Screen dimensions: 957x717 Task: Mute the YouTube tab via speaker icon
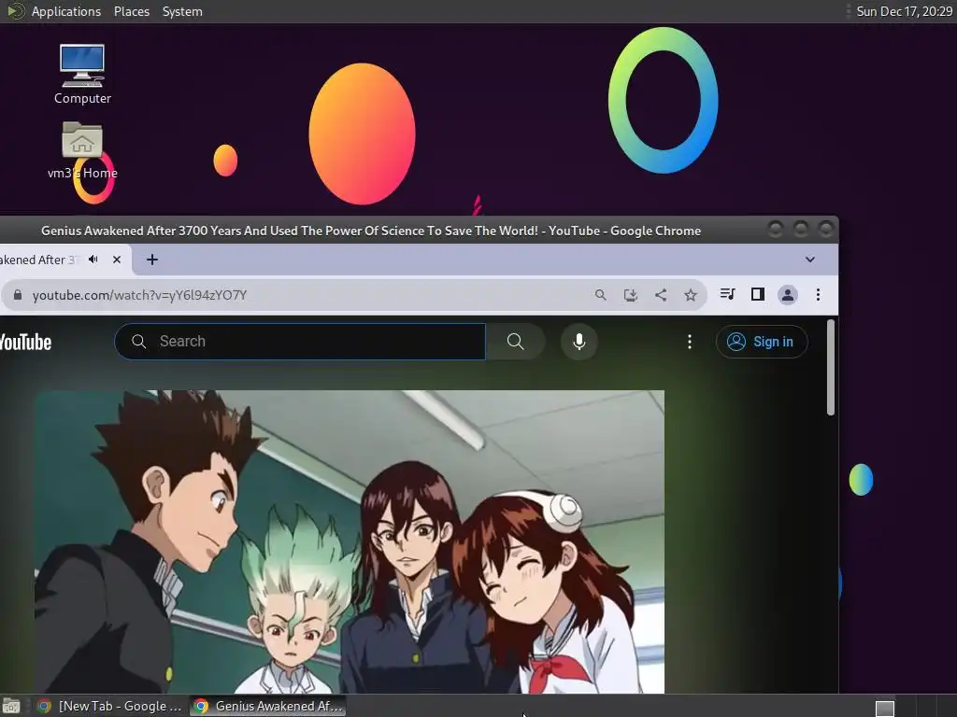pyautogui.click(x=93, y=260)
